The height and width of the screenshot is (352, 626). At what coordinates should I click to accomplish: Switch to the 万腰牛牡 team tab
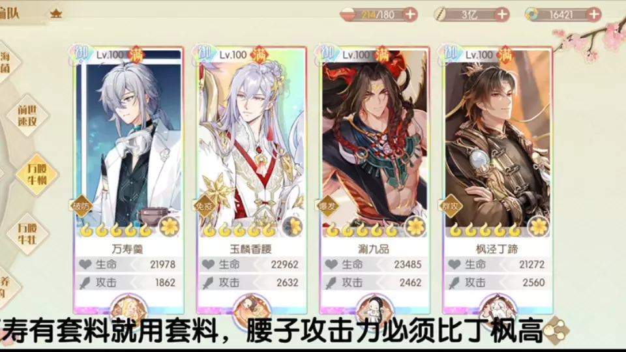coord(27,234)
